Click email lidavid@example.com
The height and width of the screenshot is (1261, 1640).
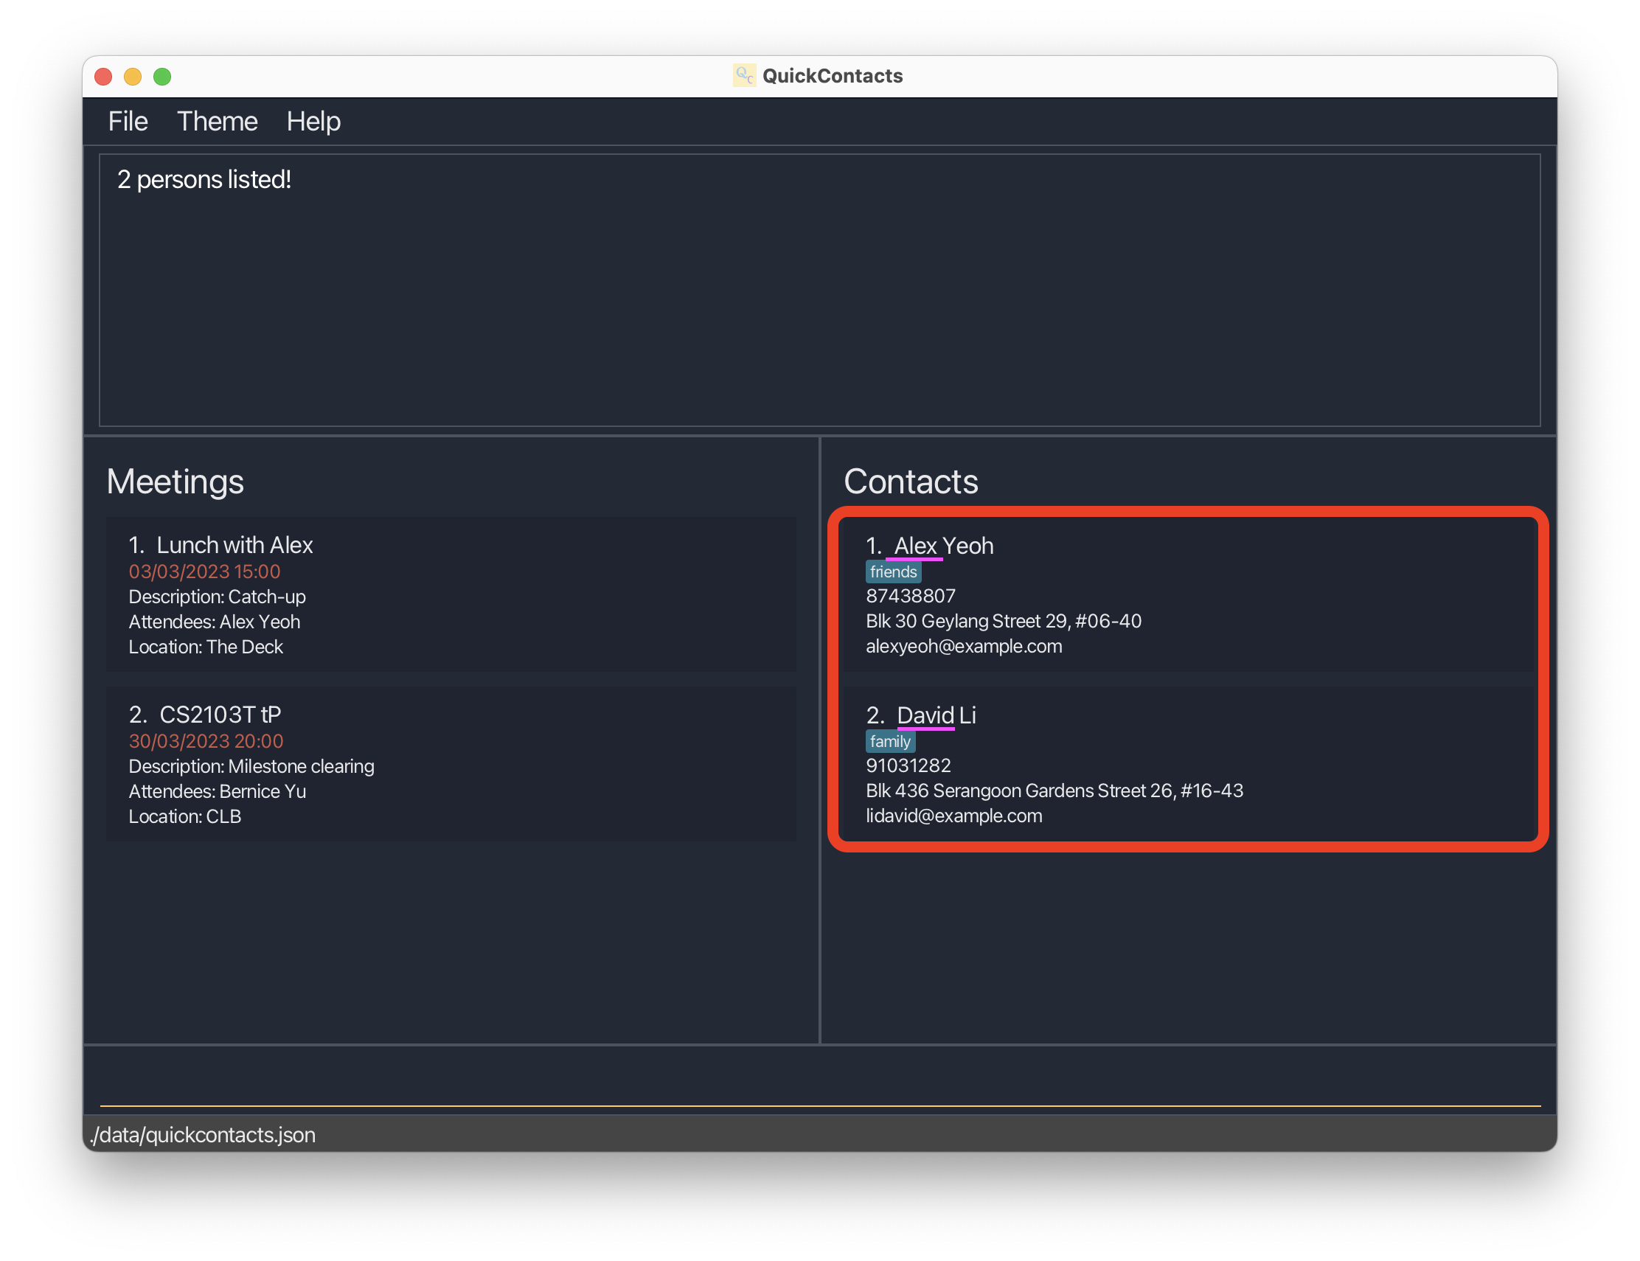[x=954, y=816]
